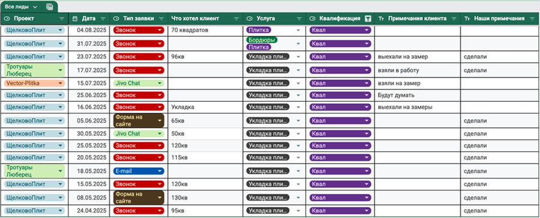Open filter icon in Что хотел клиент header

click(x=236, y=19)
